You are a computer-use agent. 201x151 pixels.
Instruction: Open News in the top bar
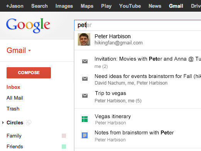(x=155, y=6)
